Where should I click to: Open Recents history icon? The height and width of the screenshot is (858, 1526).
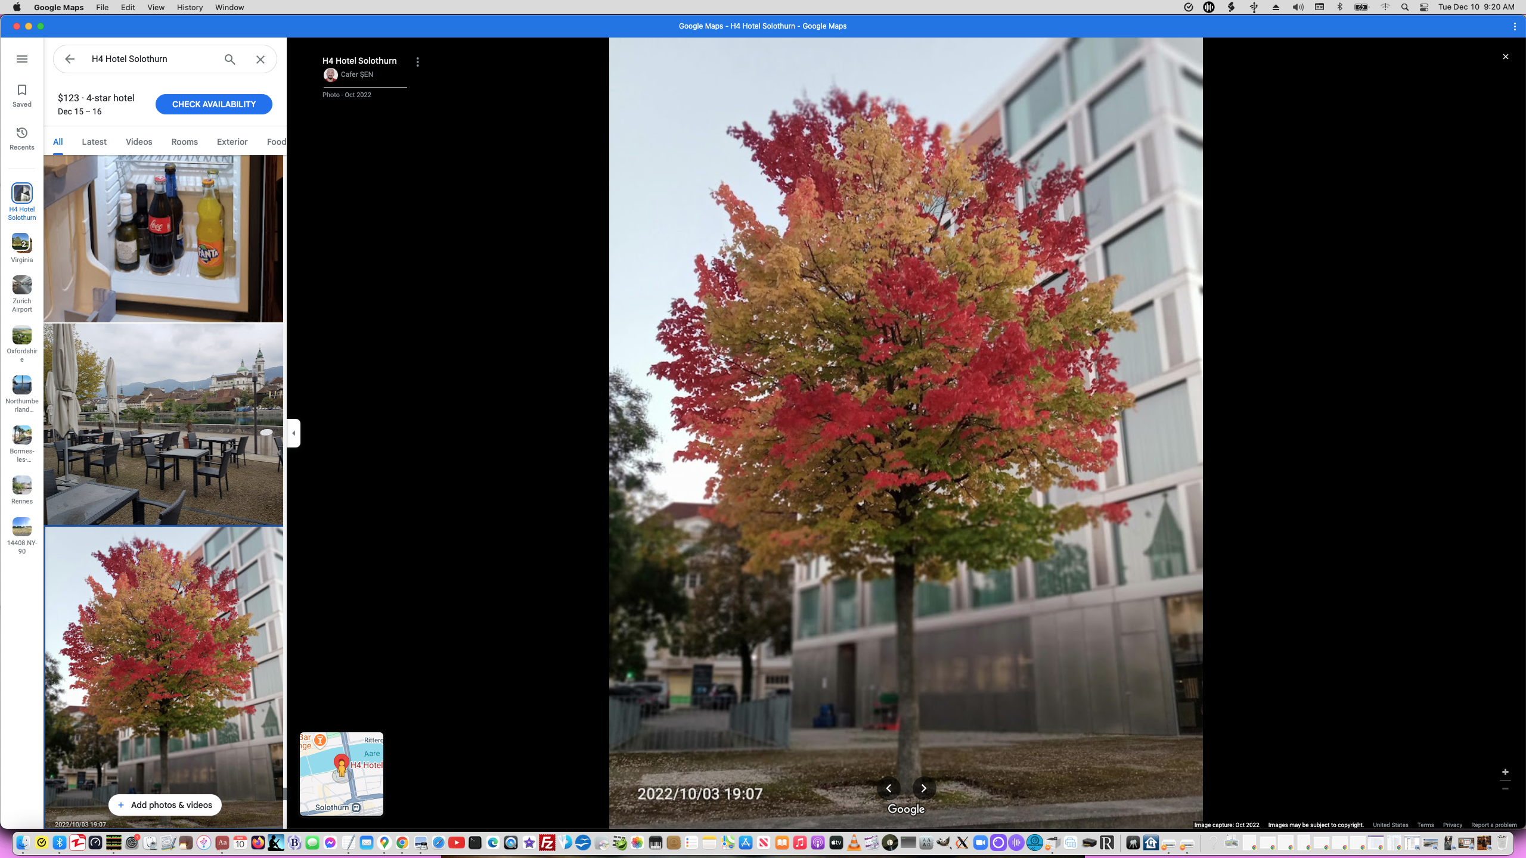click(22, 138)
